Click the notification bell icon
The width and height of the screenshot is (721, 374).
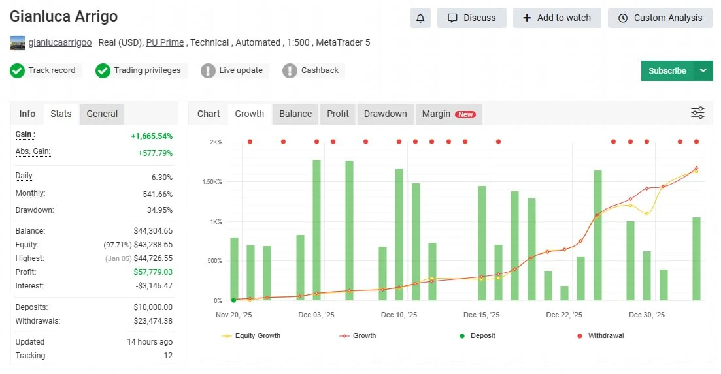point(420,18)
